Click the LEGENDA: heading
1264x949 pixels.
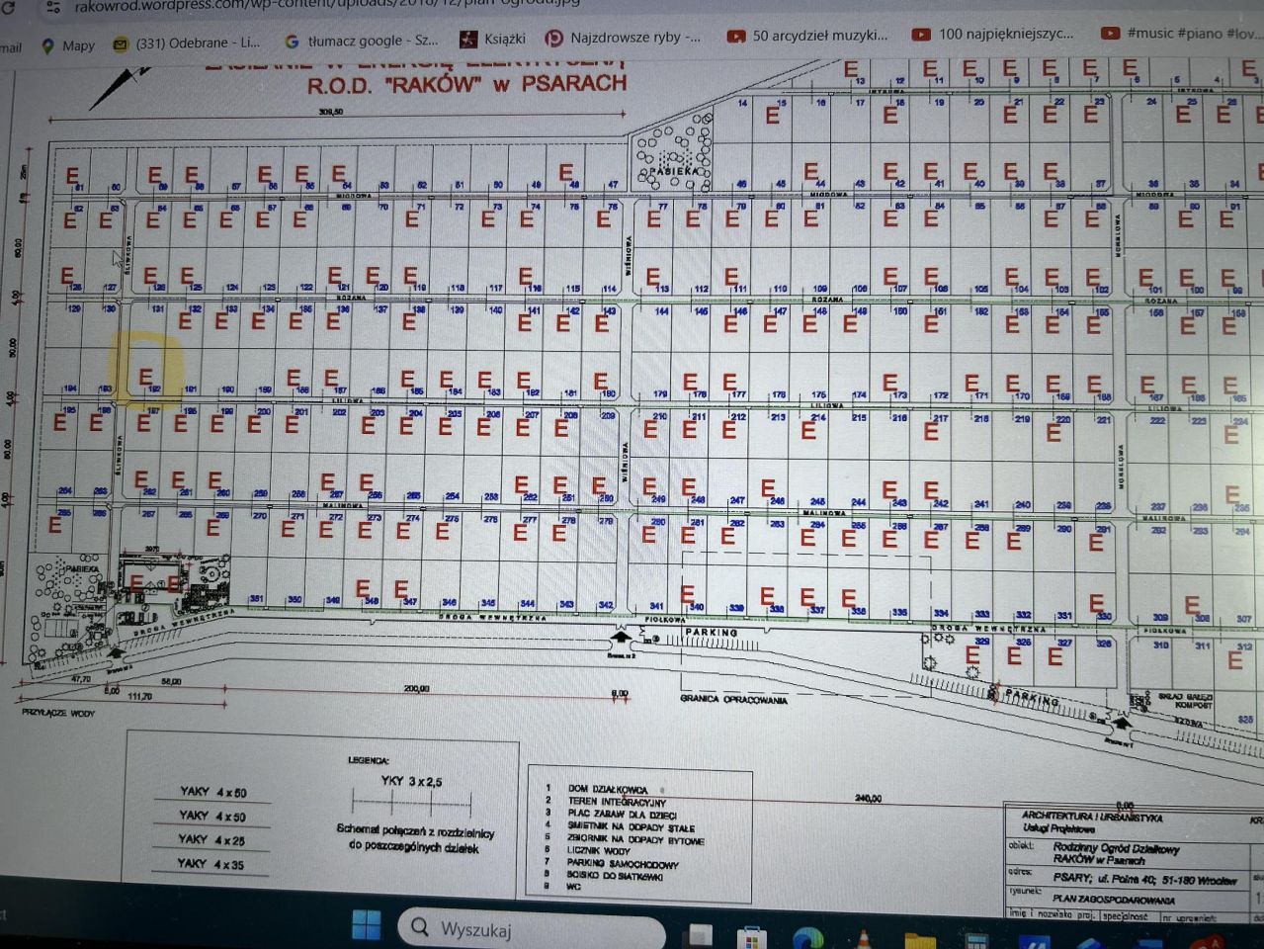tap(369, 760)
